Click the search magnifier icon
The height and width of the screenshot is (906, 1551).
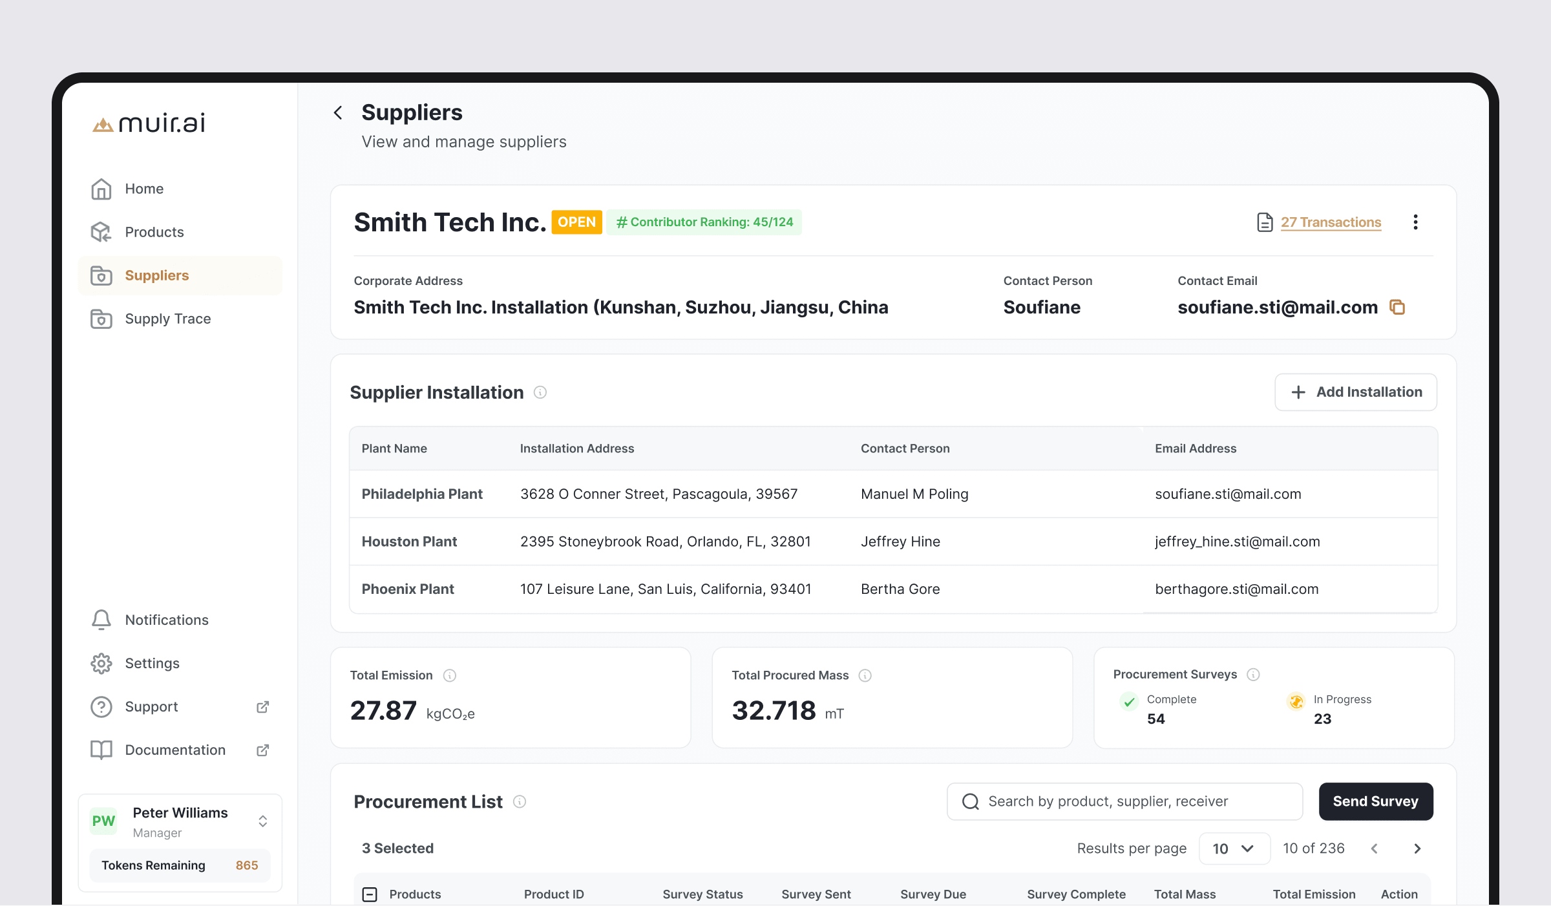971,802
